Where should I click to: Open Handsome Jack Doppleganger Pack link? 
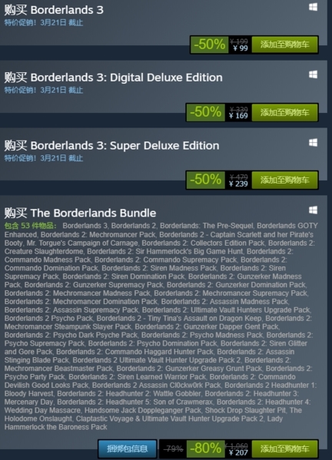(x=143, y=410)
